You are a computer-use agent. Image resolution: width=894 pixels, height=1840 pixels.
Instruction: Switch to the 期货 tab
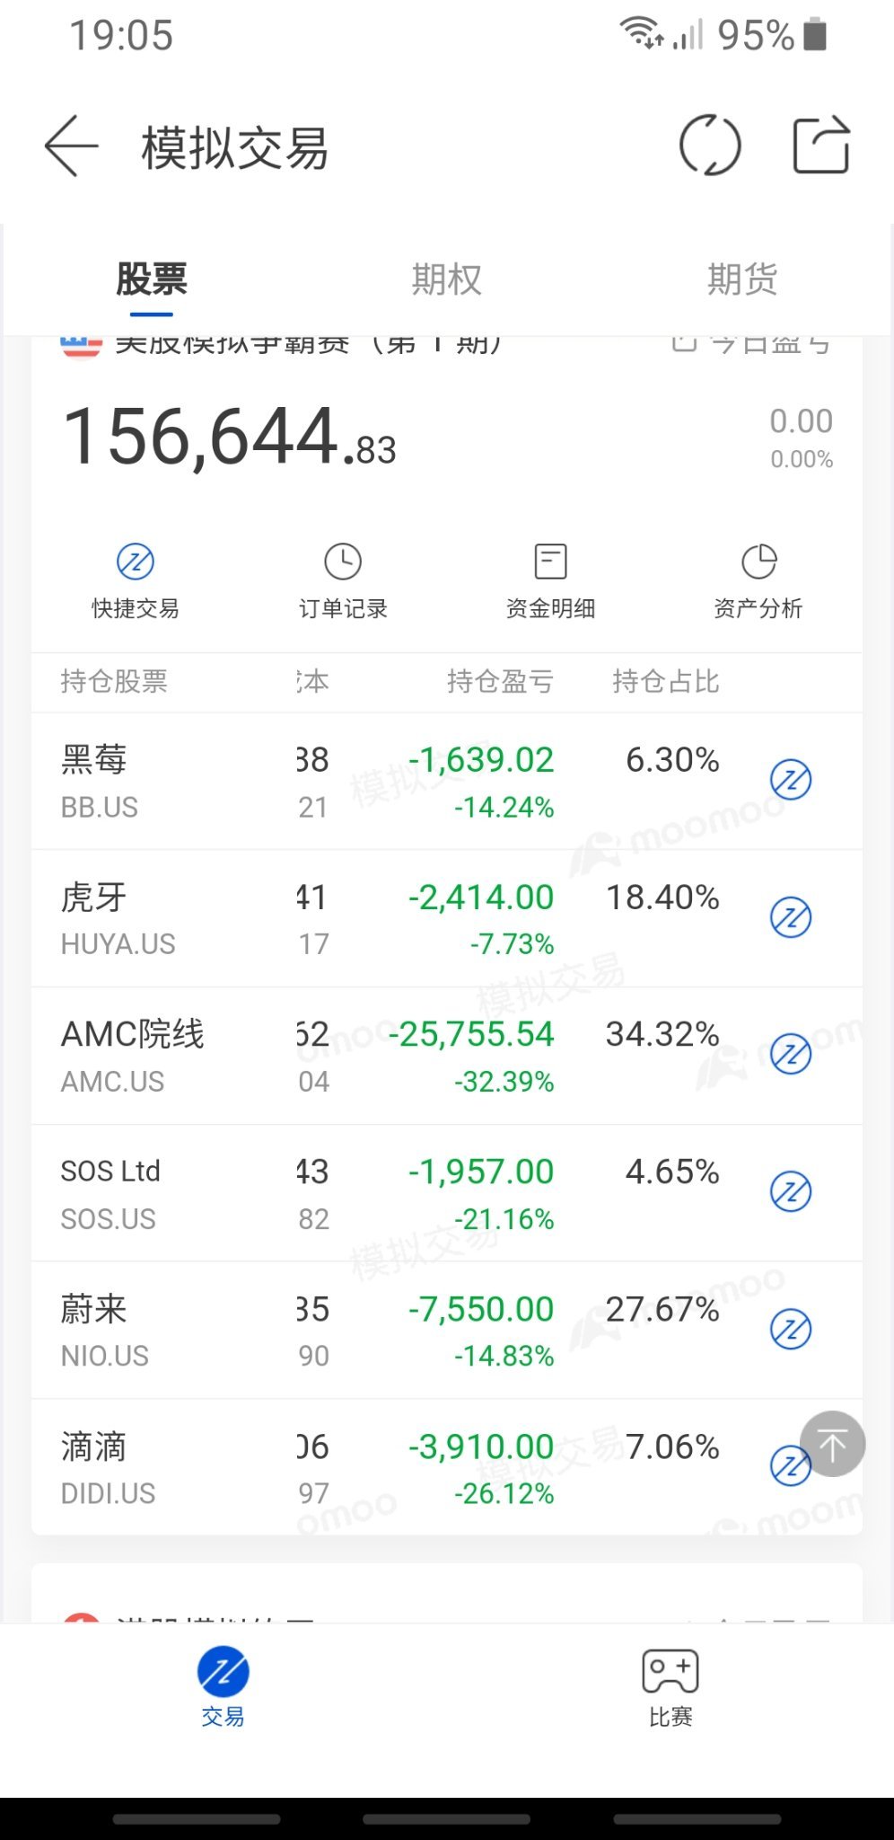(741, 279)
